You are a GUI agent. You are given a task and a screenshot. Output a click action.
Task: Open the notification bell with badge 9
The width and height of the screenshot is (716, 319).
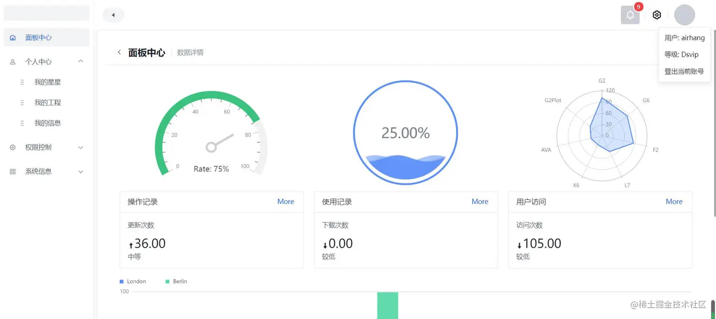click(x=630, y=15)
